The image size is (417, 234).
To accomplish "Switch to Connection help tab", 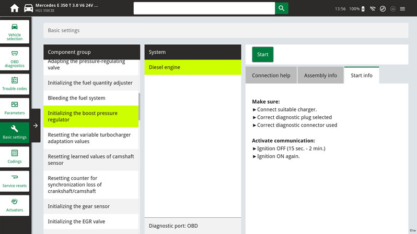I will pos(271,76).
